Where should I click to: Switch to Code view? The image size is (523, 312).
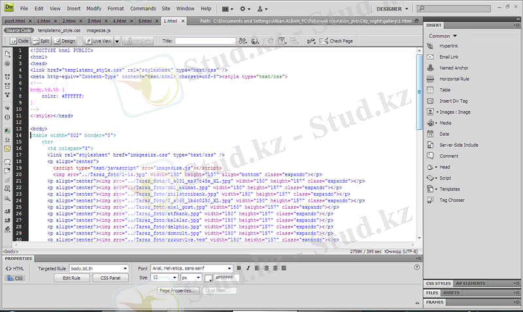coord(20,41)
